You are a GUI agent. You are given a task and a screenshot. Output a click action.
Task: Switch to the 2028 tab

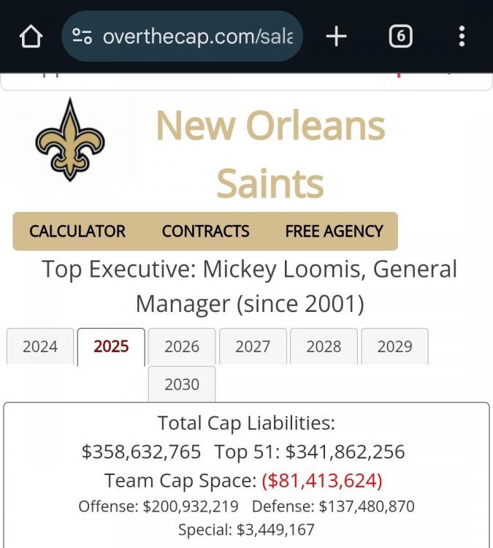tap(324, 346)
